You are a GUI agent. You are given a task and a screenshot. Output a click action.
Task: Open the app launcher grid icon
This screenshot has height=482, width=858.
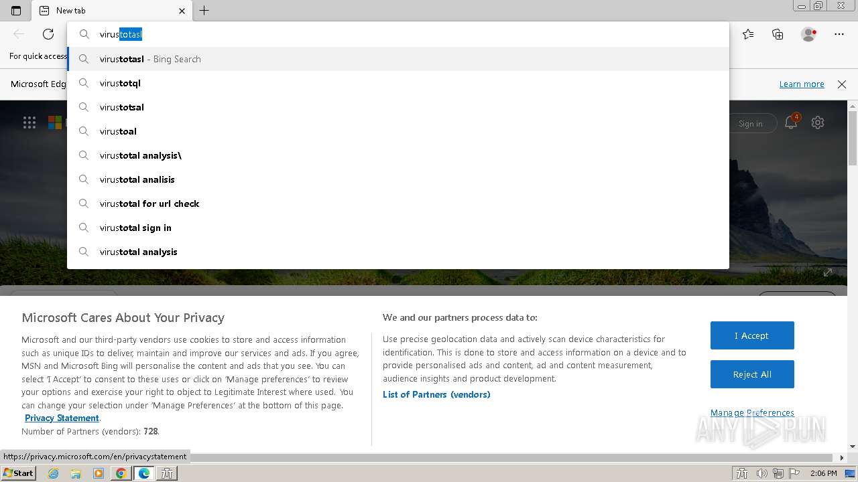coord(29,123)
